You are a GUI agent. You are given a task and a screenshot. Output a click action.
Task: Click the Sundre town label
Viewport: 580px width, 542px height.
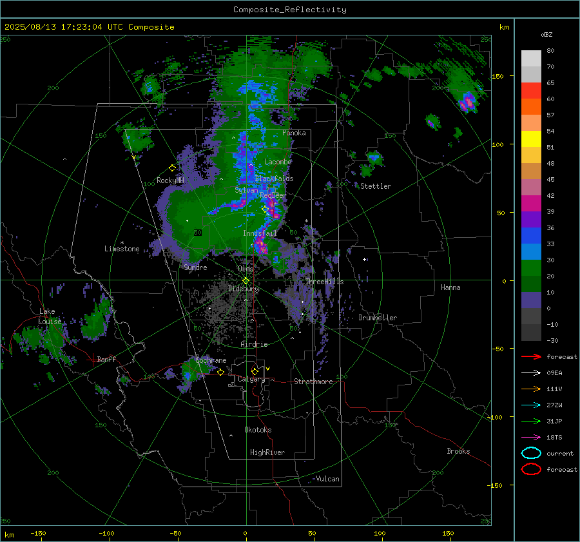195,267
